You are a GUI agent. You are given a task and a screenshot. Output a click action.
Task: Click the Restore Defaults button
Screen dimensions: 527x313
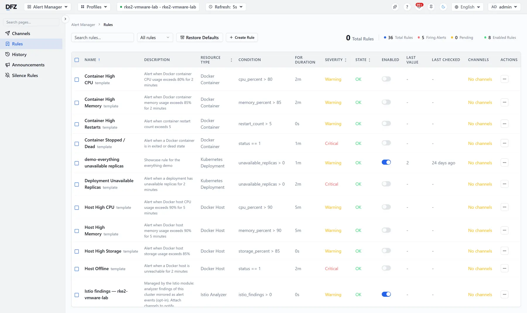199,37
